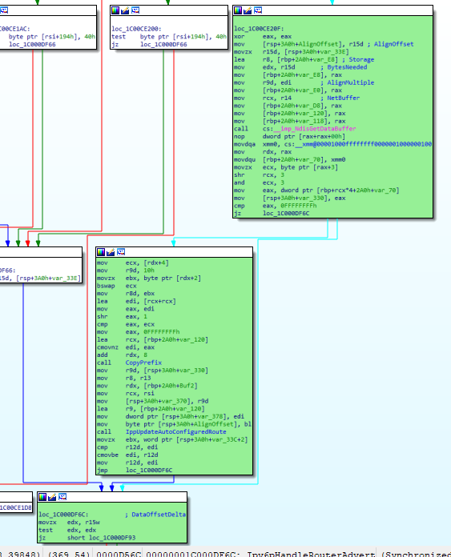Click title bar of loc_1C00CE20F node
Image resolution: width=451 pixels, height=557 pixels.
(332, 10)
